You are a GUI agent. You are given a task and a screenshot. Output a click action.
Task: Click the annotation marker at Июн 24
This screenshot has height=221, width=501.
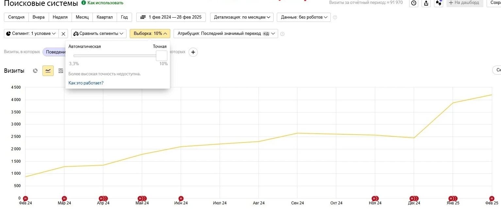pyautogui.click(x=181, y=199)
